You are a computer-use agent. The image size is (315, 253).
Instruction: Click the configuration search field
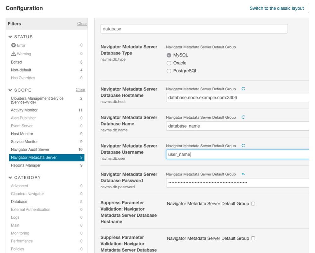tap(194, 29)
